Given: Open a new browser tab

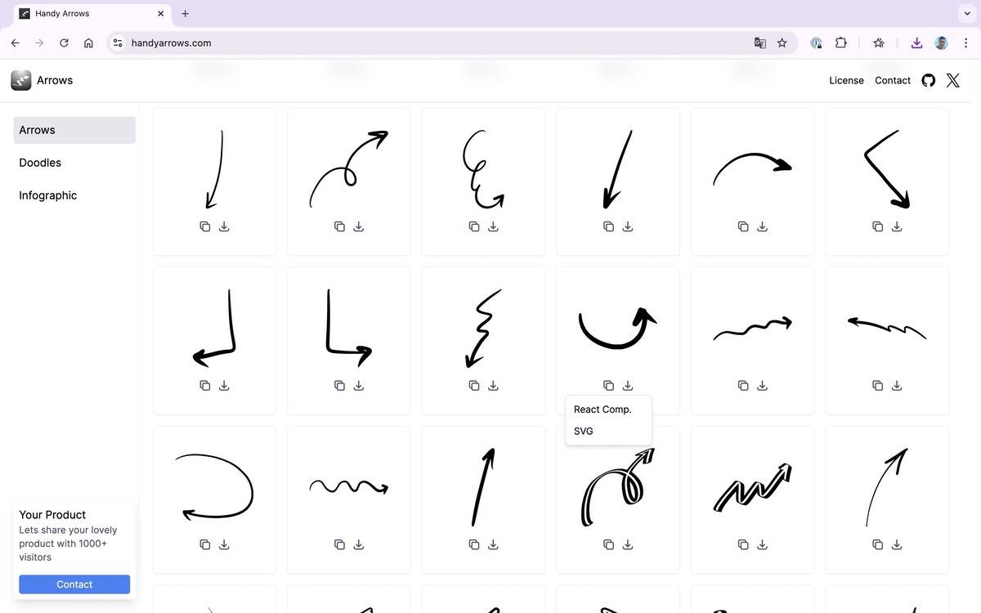Looking at the screenshot, I should tap(186, 13).
